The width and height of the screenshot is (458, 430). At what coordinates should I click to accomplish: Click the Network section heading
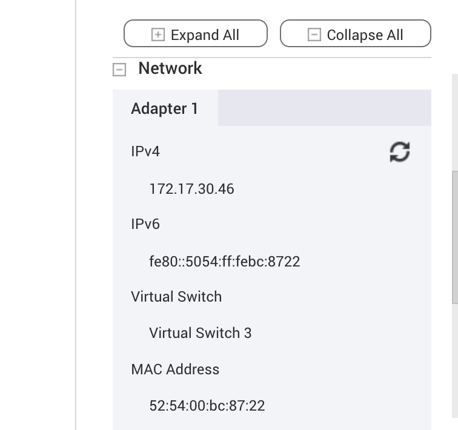click(x=170, y=68)
